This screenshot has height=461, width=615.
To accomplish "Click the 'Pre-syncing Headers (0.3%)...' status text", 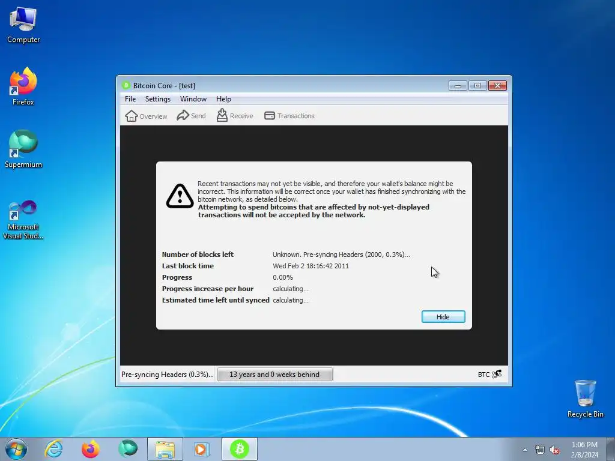I will tap(168, 375).
